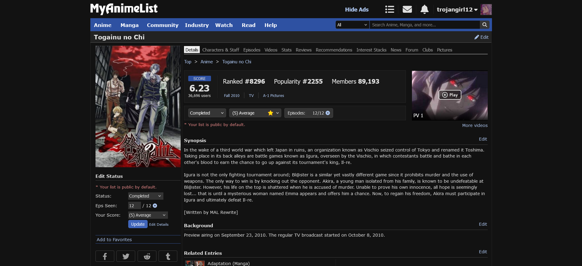Expand the Status dropdown in Edit Status
The image size is (582, 266).
(145, 196)
